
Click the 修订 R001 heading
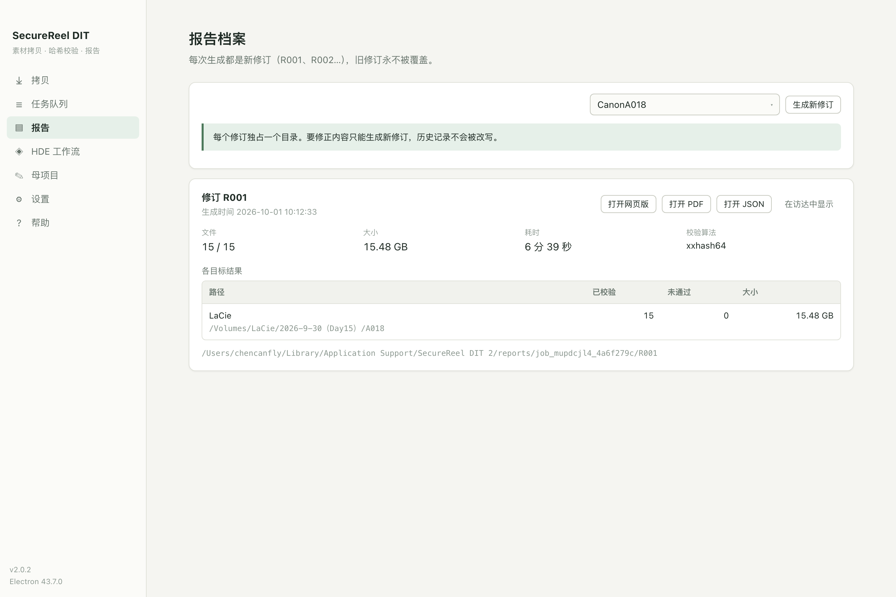click(224, 198)
